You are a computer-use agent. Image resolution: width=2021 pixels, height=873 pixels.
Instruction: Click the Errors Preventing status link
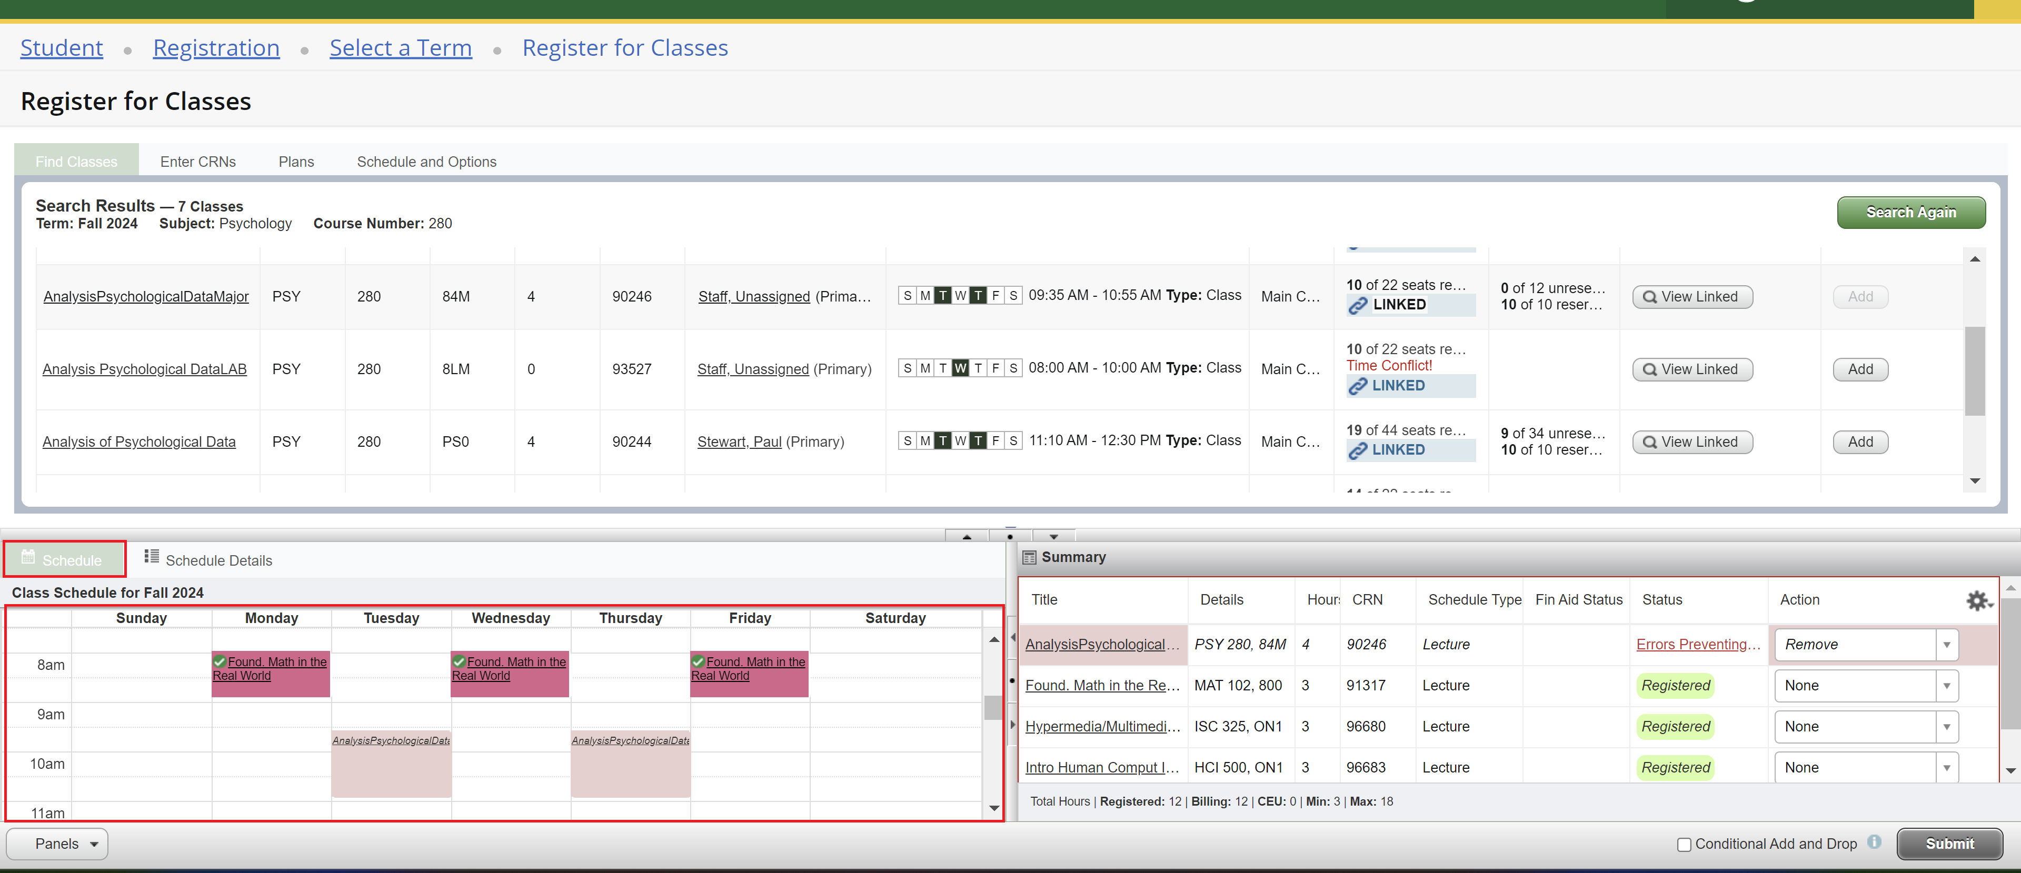(x=1698, y=645)
